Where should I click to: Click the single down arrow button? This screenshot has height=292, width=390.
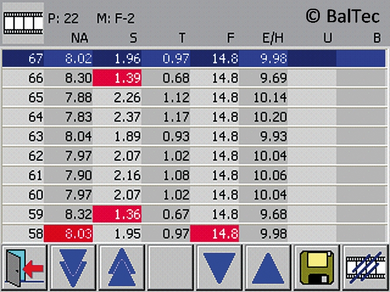click(219, 268)
